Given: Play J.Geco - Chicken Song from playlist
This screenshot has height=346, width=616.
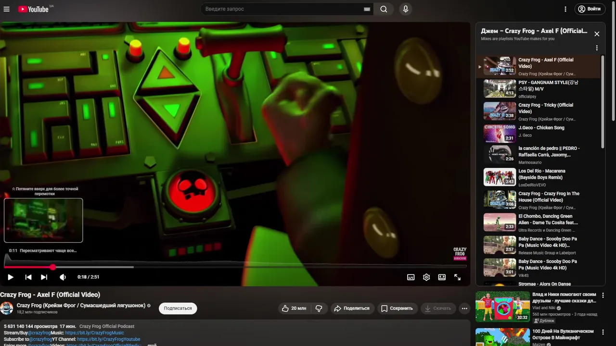Looking at the screenshot, I should click(539, 134).
